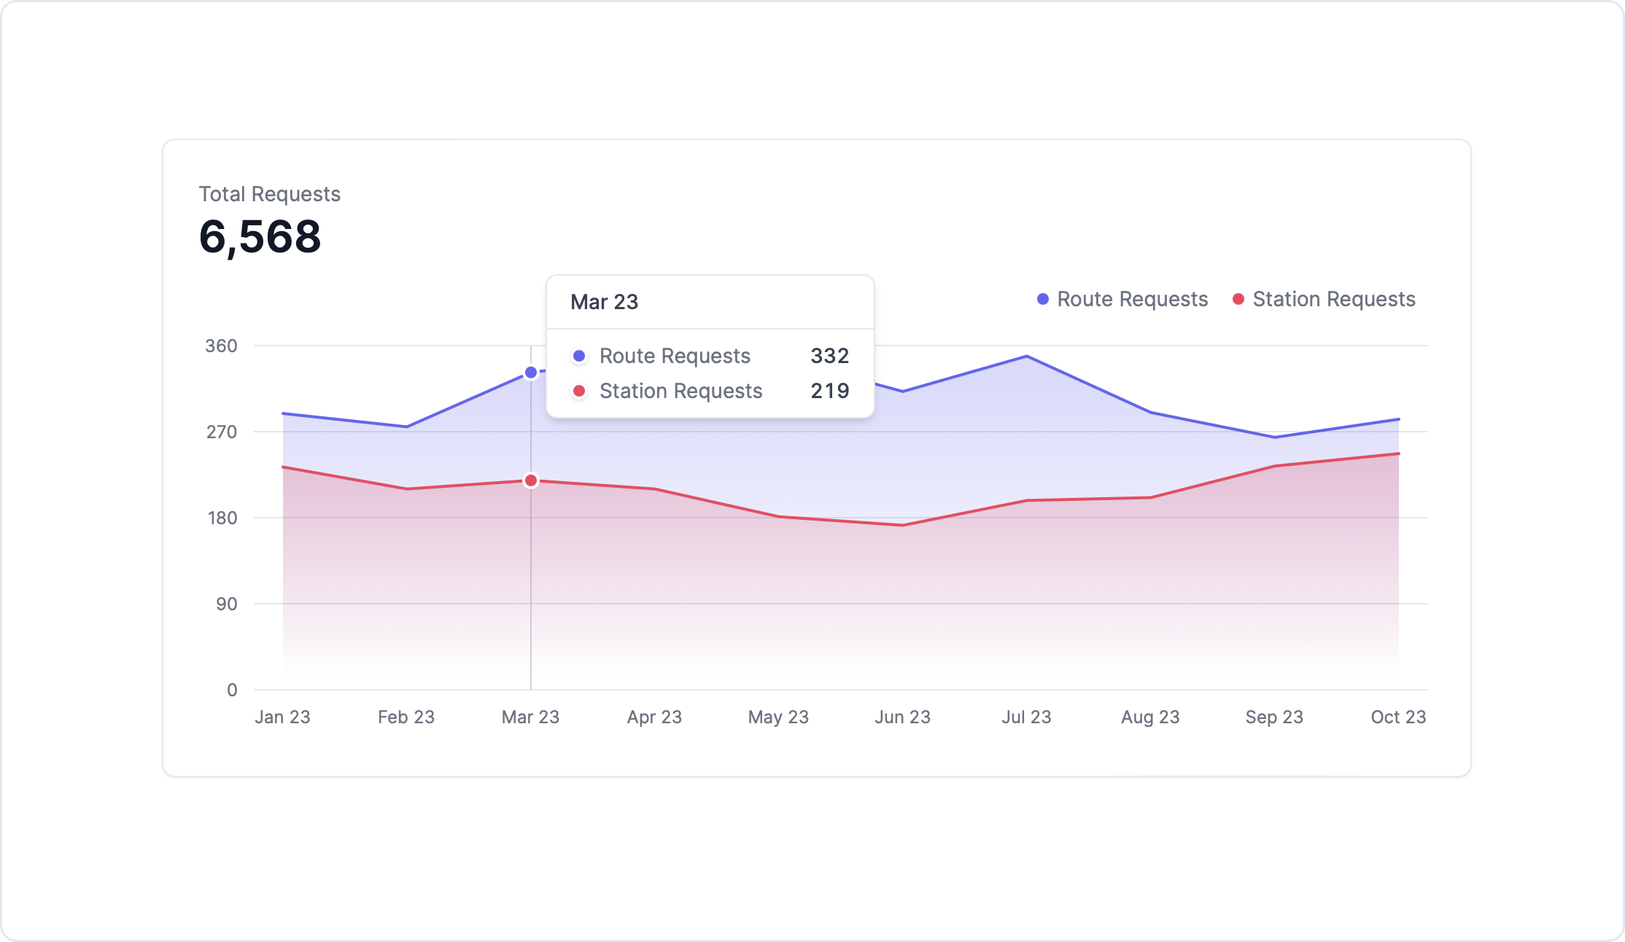
Task: Click the tooltip Mar 23 header
Action: tap(604, 302)
